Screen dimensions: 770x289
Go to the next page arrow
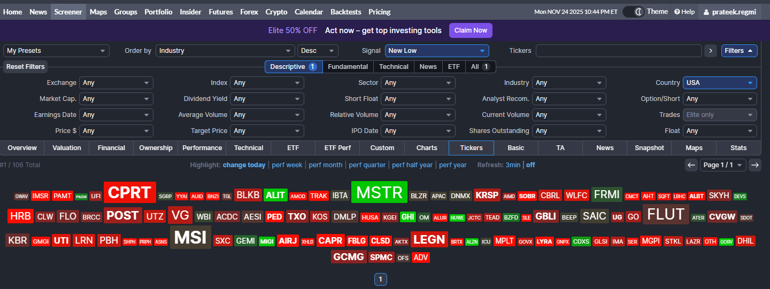coord(755,165)
